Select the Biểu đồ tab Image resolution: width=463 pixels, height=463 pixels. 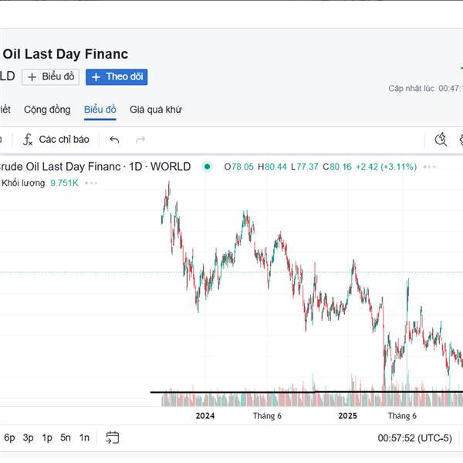100,110
